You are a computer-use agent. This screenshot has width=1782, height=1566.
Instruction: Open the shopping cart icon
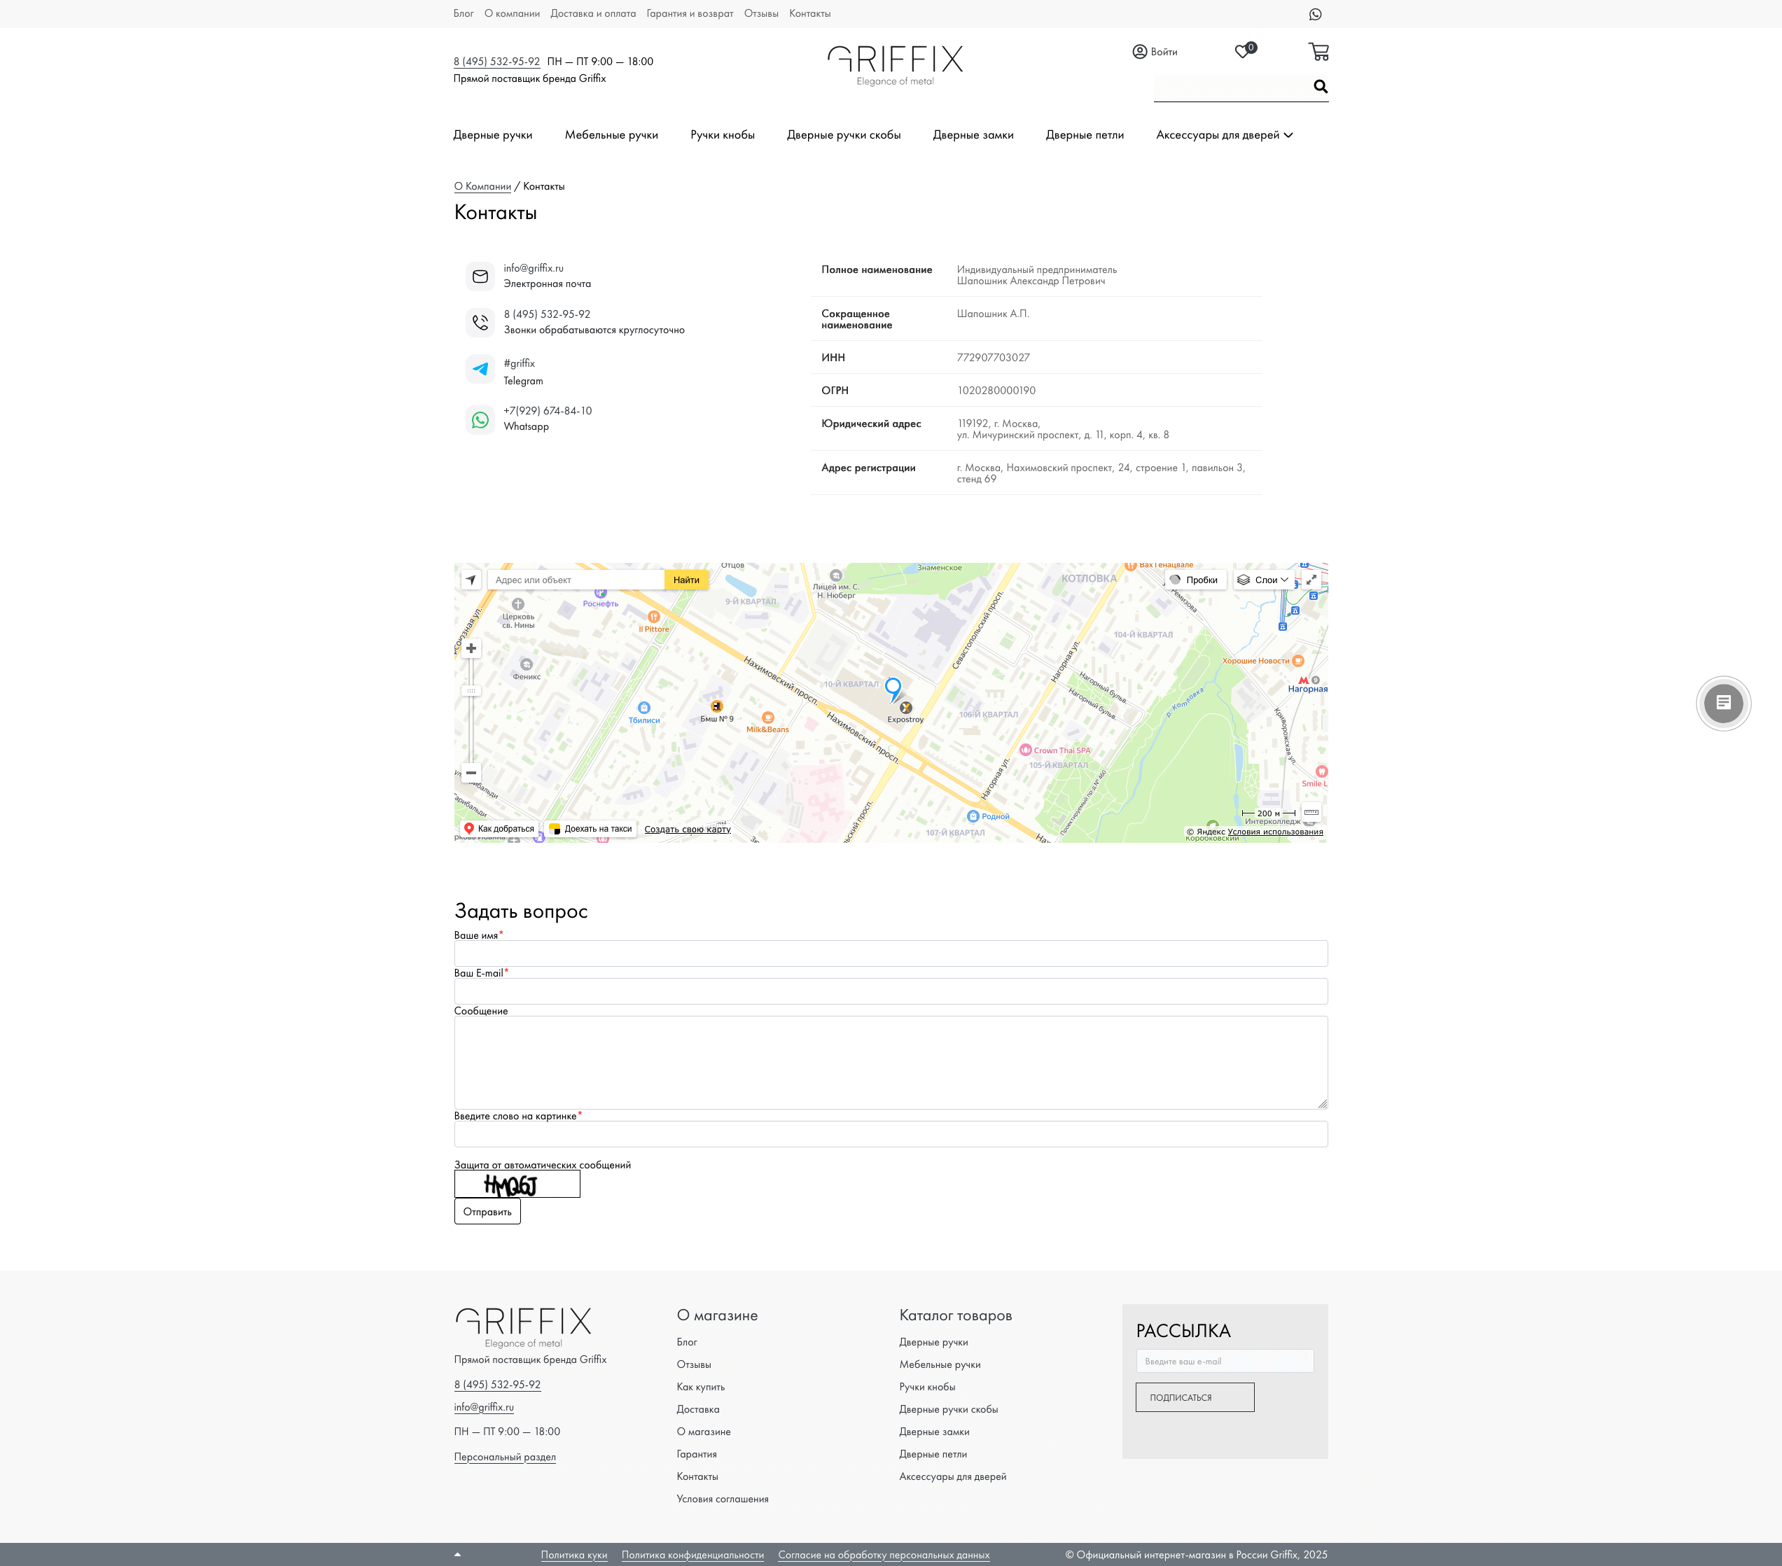[x=1318, y=51]
